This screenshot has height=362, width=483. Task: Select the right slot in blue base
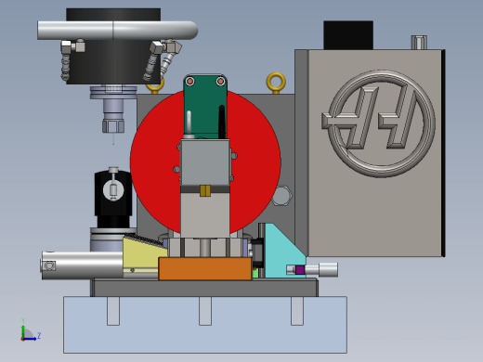[297, 311]
